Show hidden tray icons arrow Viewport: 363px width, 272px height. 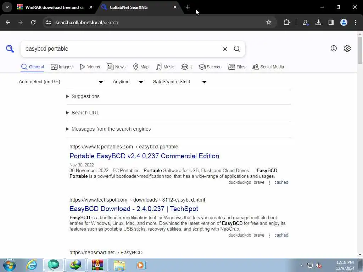(301, 266)
